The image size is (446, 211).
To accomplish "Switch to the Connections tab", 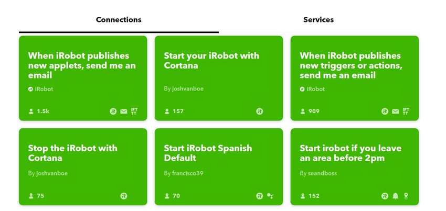I will pos(119,20).
